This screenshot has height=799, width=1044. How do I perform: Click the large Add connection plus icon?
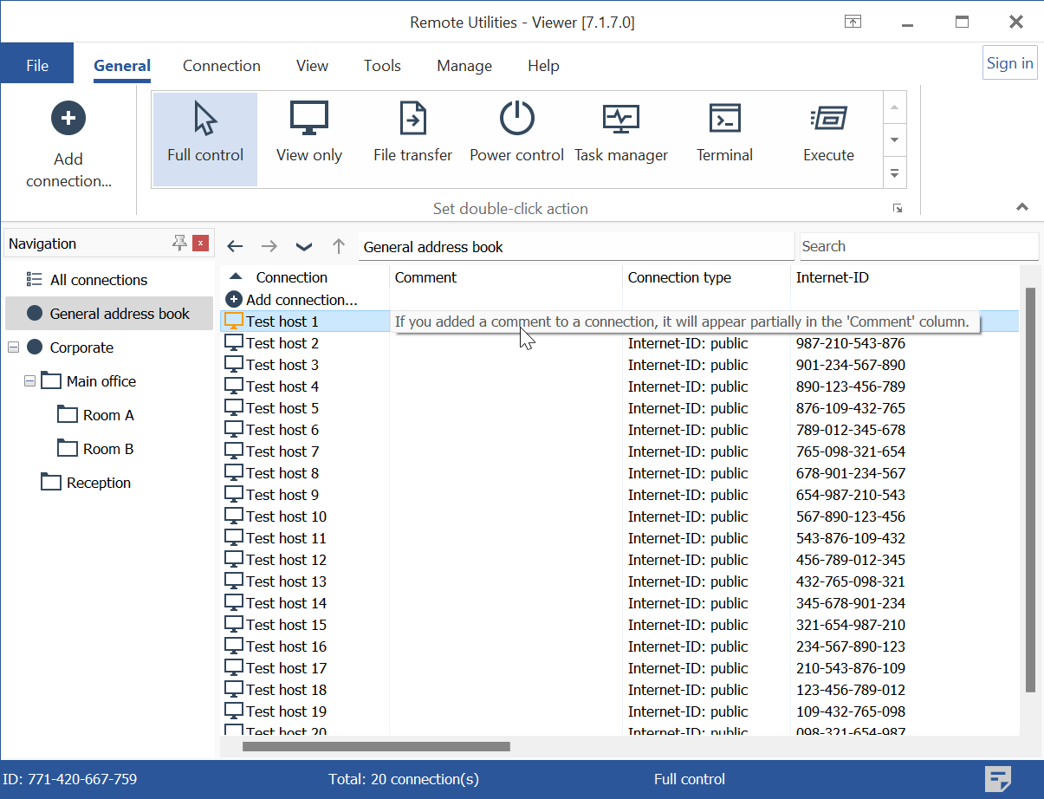tap(68, 118)
